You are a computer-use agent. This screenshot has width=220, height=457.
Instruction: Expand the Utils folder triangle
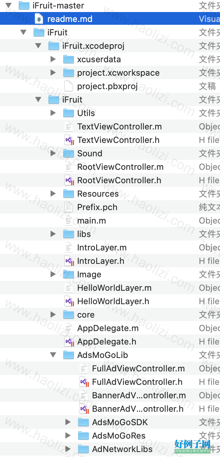coord(53,113)
